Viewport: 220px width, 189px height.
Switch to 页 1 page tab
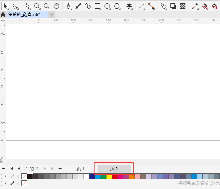point(80,169)
